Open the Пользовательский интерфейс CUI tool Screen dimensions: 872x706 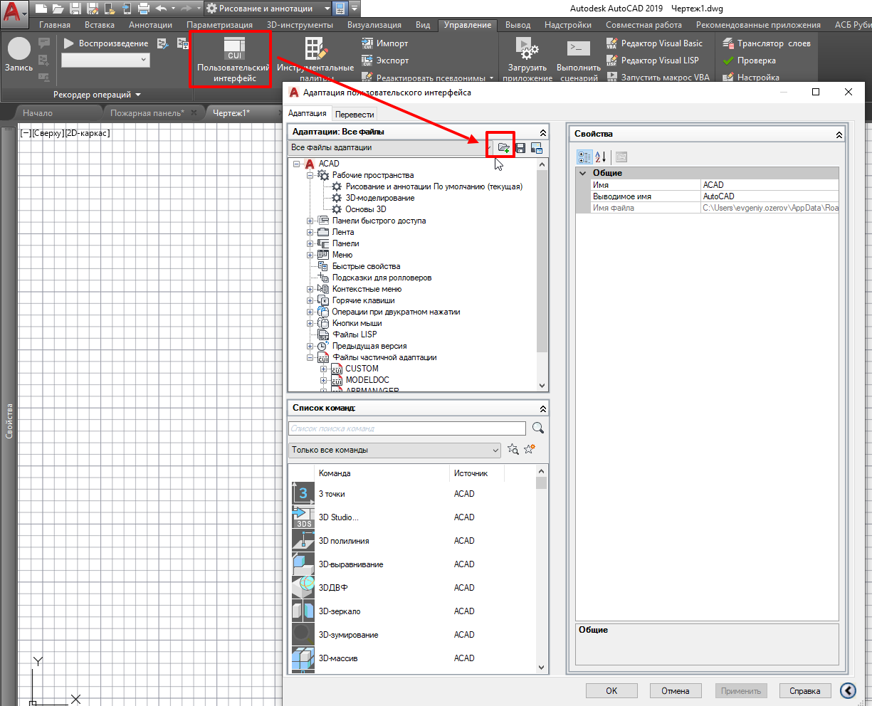pyautogui.click(x=233, y=59)
